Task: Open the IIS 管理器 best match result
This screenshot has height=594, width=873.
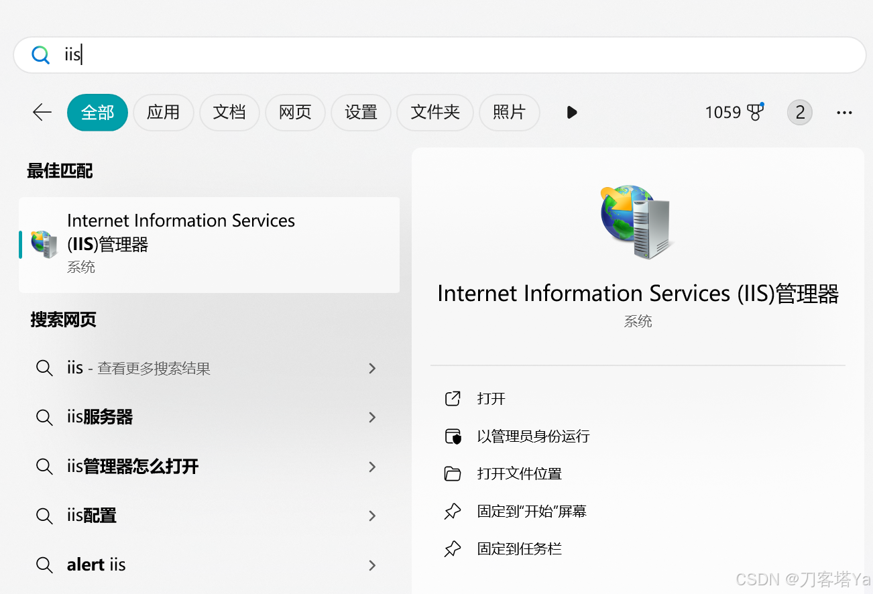Action: click(x=209, y=245)
